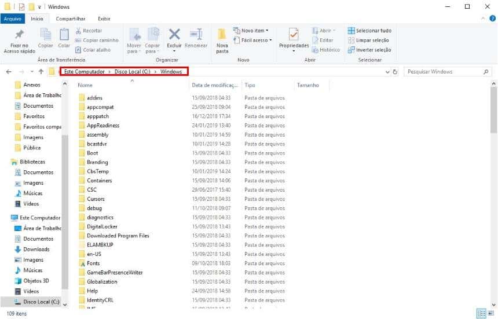Open the Novo item dropdown
The width and height of the screenshot is (498, 319).
pyautogui.click(x=251, y=31)
